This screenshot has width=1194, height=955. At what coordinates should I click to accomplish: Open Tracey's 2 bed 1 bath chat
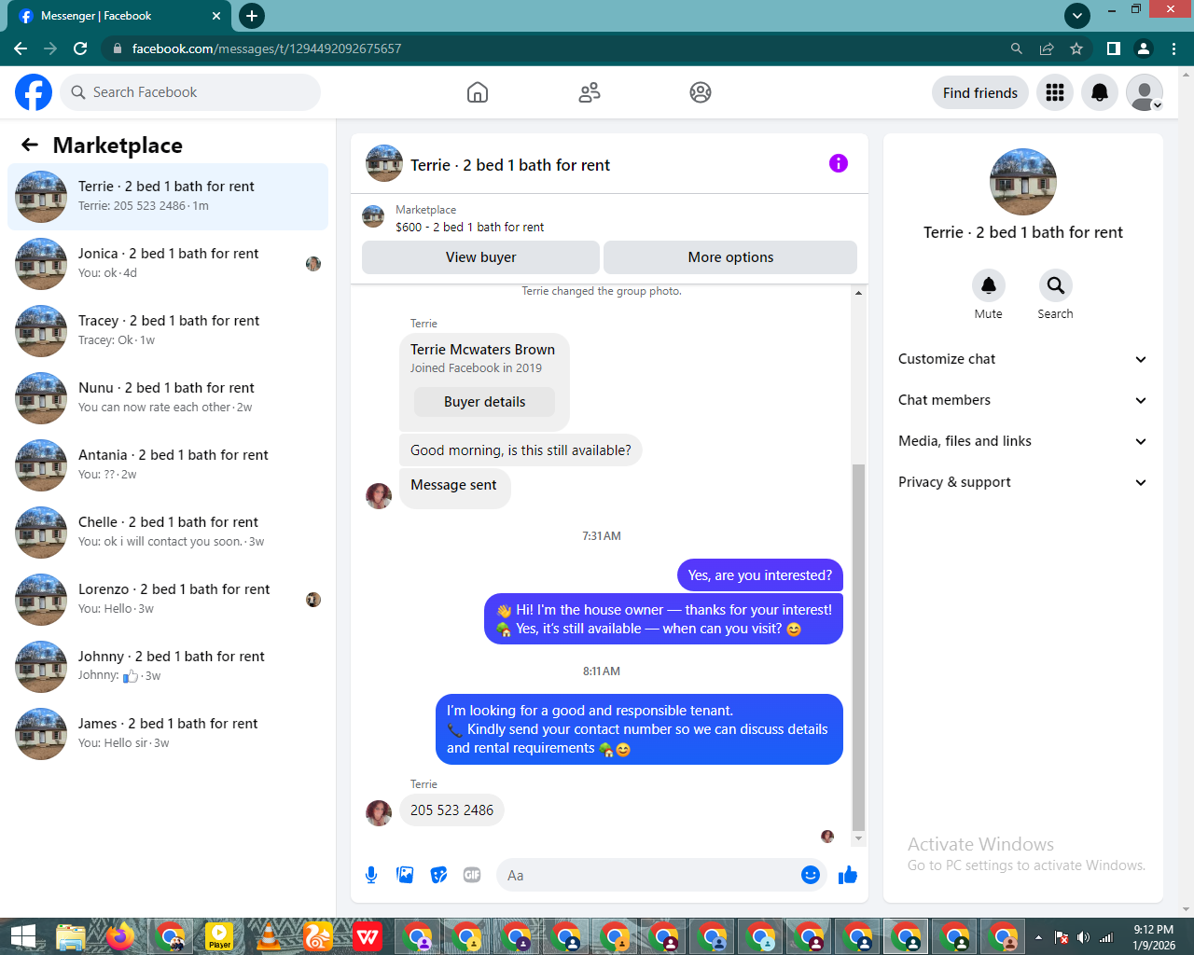click(x=168, y=331)
